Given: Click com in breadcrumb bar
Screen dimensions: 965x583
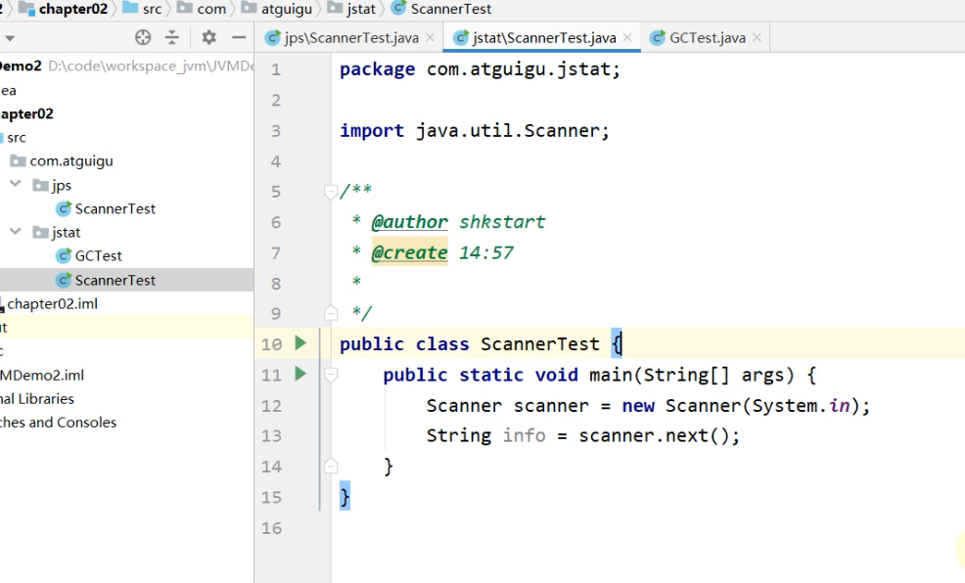Looking at the screenshot, I should point(211,9).
